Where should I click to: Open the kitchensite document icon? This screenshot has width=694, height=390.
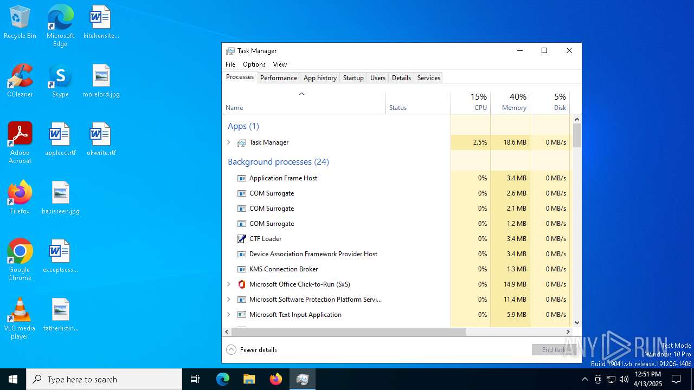pos(101,23)
